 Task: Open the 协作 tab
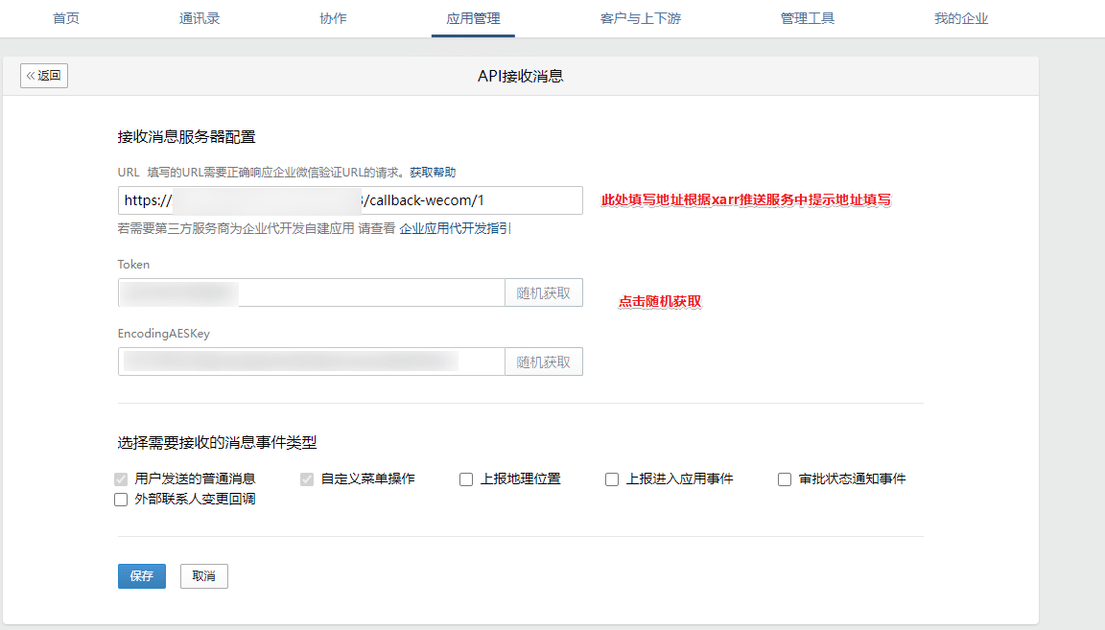pyautogui.click(x=333, y=18)
